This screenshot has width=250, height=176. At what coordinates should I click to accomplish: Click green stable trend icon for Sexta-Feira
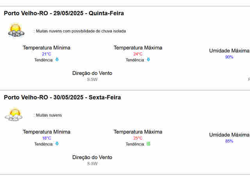(x=148, y=144)
